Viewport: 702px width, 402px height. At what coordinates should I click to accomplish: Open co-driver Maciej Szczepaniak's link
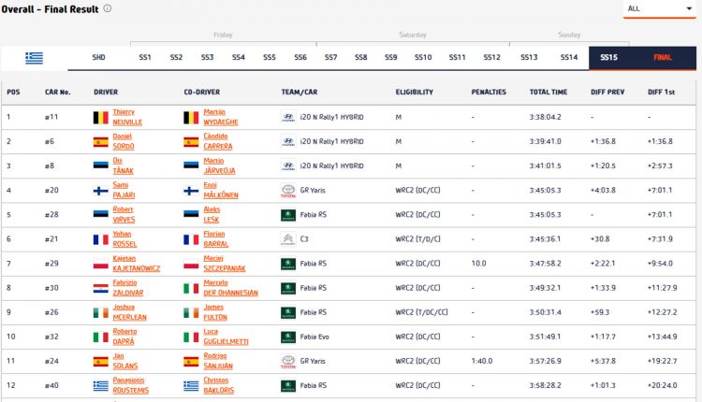click(x=225, y=264)
